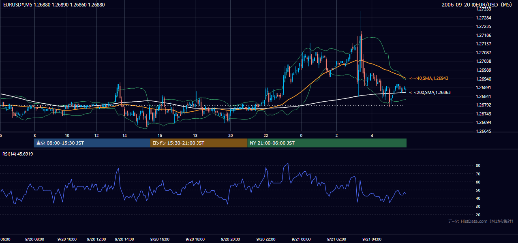The image size is (518, 243).
Task: Click price axis label 1.27087
Action: point(483,53)
